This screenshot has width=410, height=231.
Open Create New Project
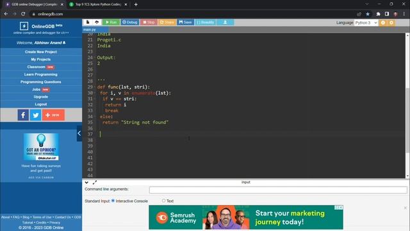click(x=41, y=52)
